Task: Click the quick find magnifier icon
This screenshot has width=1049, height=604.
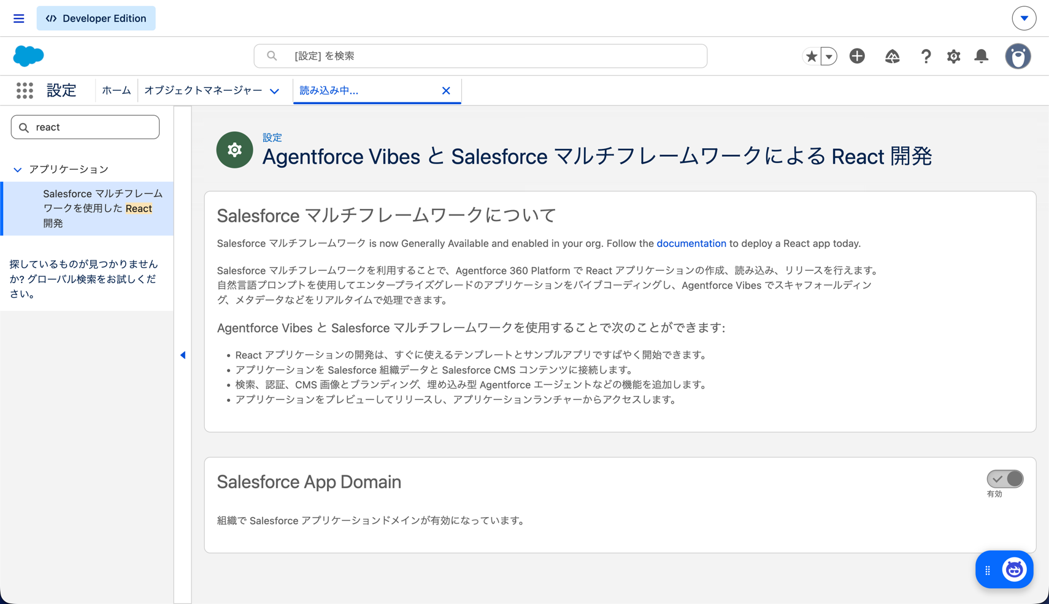Action: point(24,127)
